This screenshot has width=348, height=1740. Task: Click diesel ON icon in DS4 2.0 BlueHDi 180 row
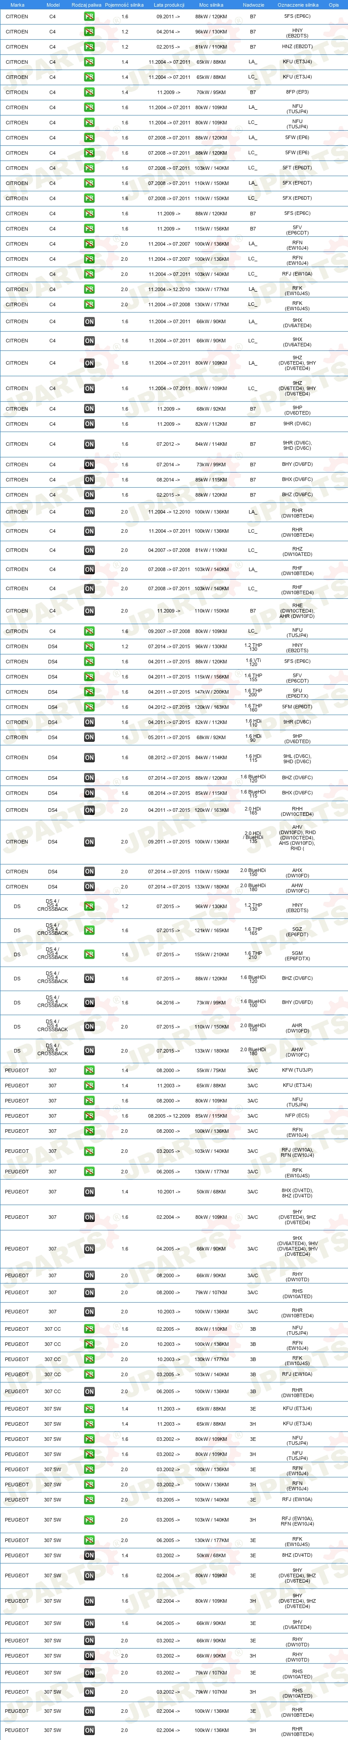click(x=89, y=887)
